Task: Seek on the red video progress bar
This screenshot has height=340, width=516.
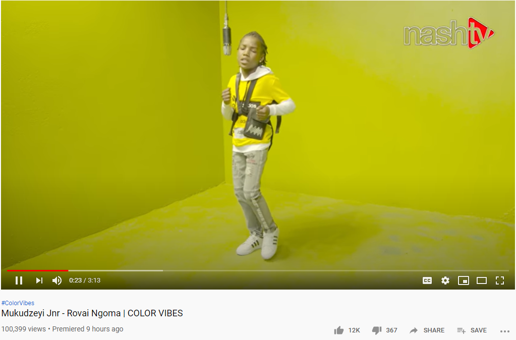Action: (x=37, y=270)
